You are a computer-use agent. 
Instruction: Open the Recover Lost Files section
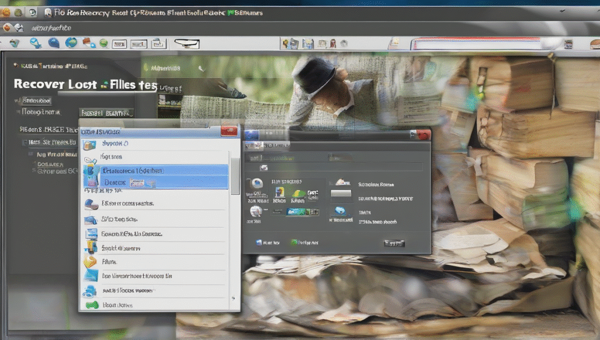pyautogui.click(x=84, y=84)
